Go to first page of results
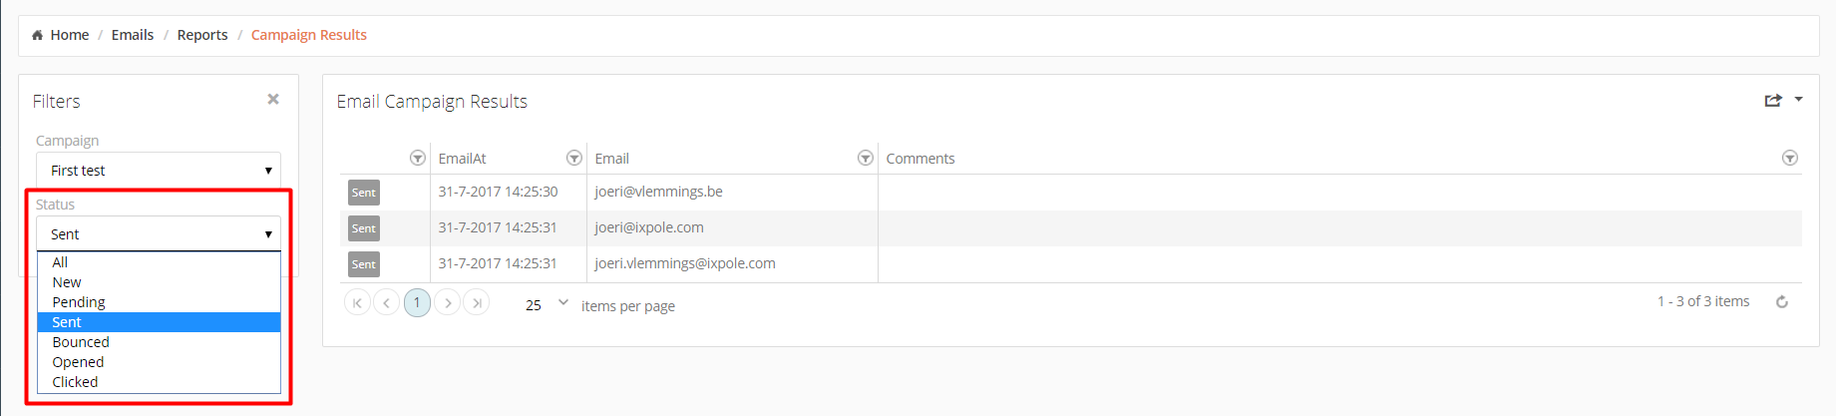This screenshot has height=416, width=1836. click(357, 302)
